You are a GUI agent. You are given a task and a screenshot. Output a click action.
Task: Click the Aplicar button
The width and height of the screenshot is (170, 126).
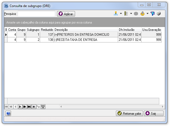pyautogui.click(x=66, y=14)
